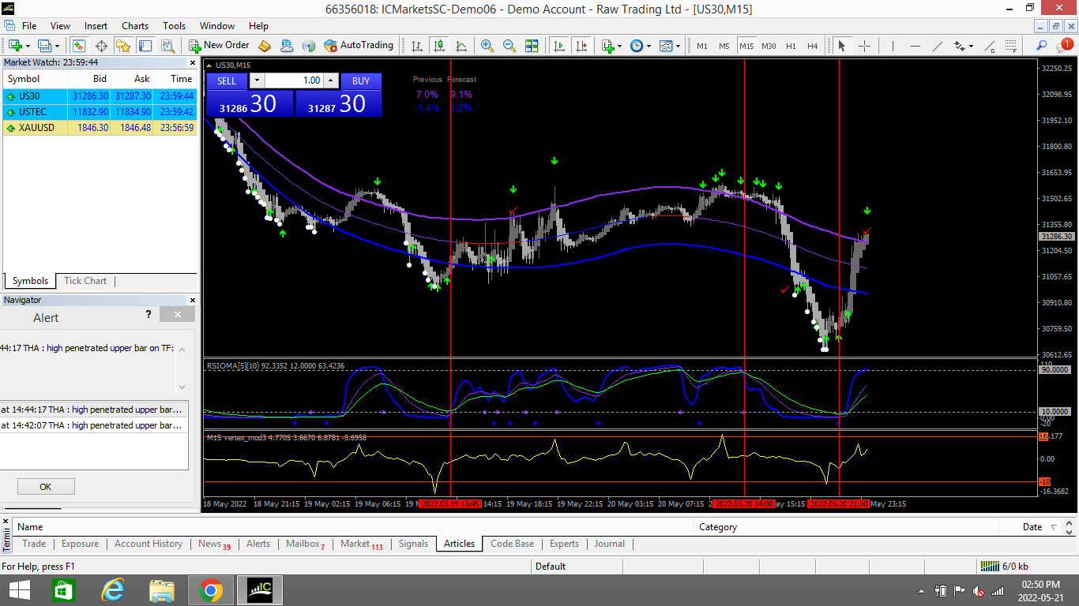The width and height of the screenshot is (1079, 606).
Task: Open the Data Window icon
Action: click(102, 46)
